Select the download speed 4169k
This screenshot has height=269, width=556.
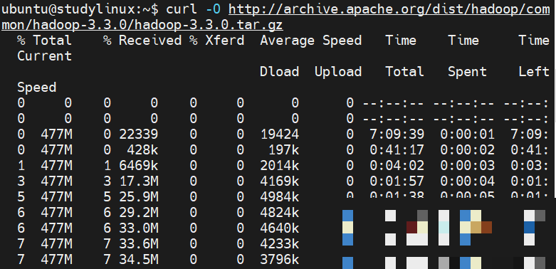point(280,181)
